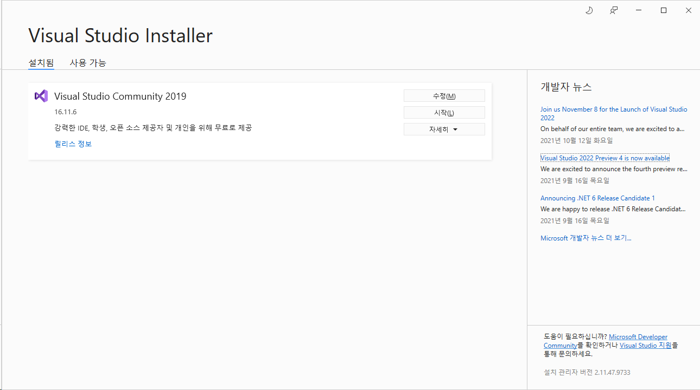Click the 설치 관리자 버전 2.11.47.9733 text

587,372
